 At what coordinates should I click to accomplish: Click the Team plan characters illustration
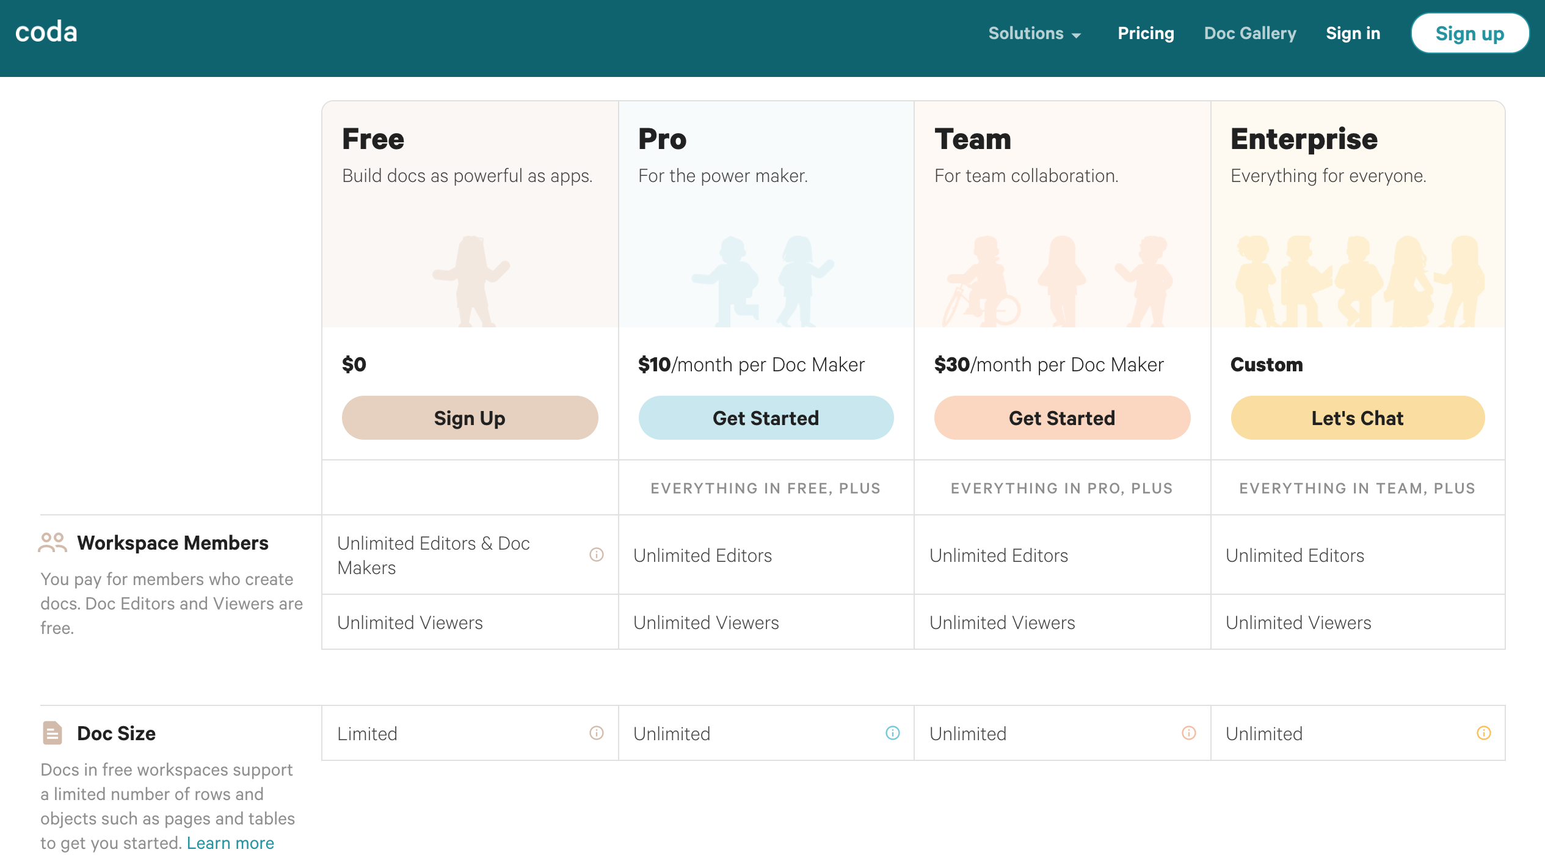tap(1057, 281)
